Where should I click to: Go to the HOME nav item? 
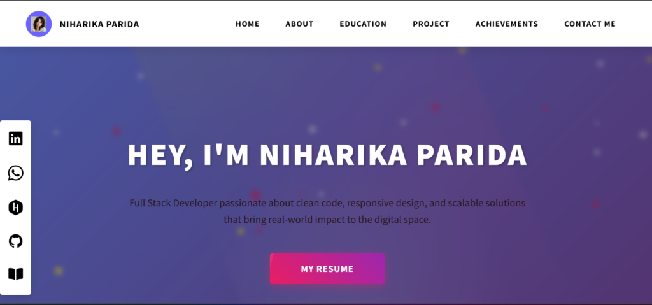(x=247, y=24)
